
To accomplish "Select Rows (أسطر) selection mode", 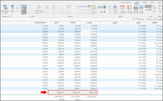I will click(148, 6).
